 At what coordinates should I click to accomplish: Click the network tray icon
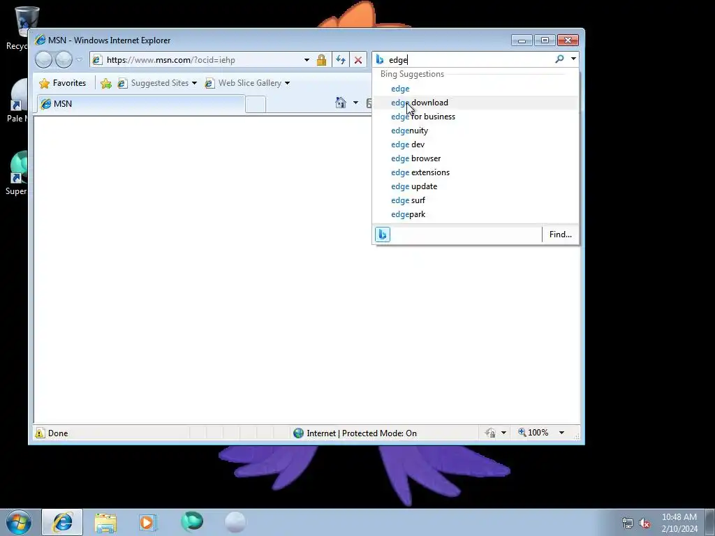point(628,523)
